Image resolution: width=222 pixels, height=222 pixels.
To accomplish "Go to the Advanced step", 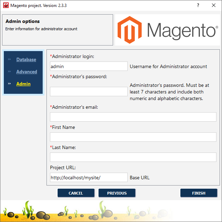I will 27,72.
